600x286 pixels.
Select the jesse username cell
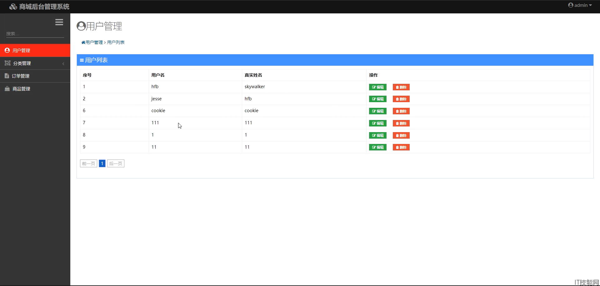(195, 99)
